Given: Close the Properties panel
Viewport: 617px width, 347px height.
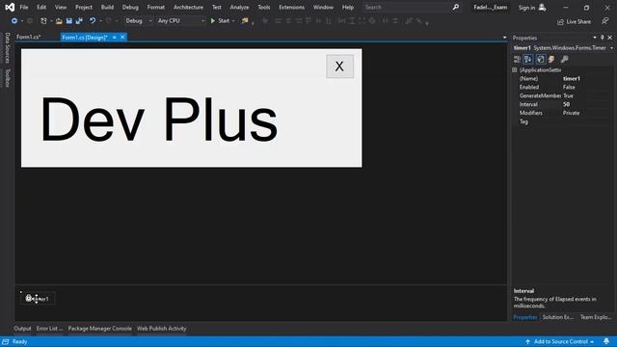Looking at the screenshot, I should pyautogui.click(x=610, y=38).
